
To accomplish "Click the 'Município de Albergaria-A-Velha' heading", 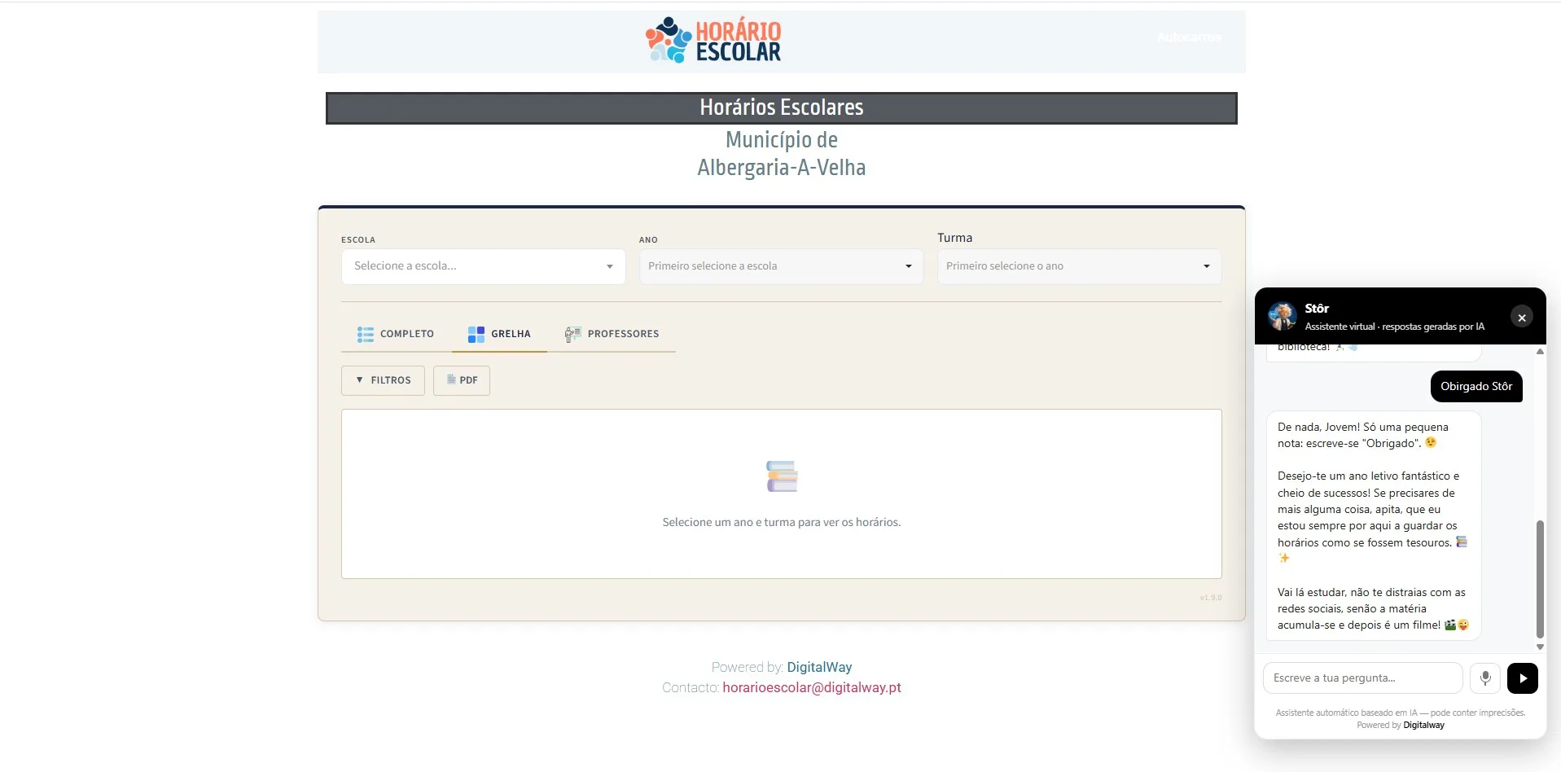I will point(782,153).
